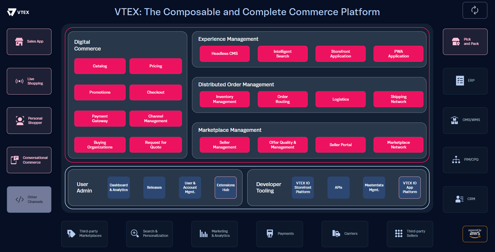The image size is (495, 252).
Task: Click the Conversational Commerce chat icon
Action: pos(15,160)
